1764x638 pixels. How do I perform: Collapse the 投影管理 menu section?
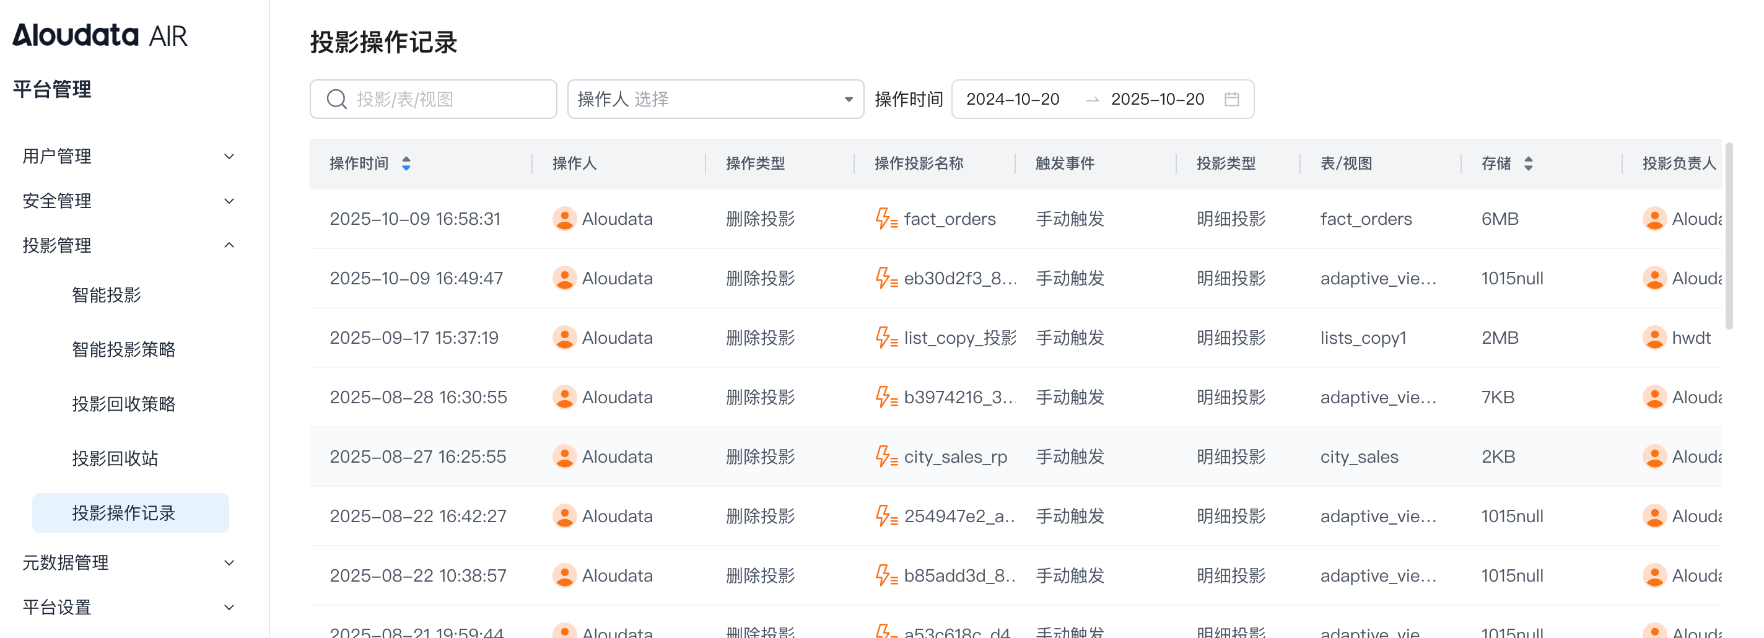(x=128, y=245)
